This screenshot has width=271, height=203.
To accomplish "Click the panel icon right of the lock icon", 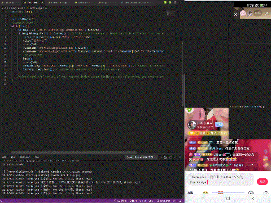I will pos(171,157).
